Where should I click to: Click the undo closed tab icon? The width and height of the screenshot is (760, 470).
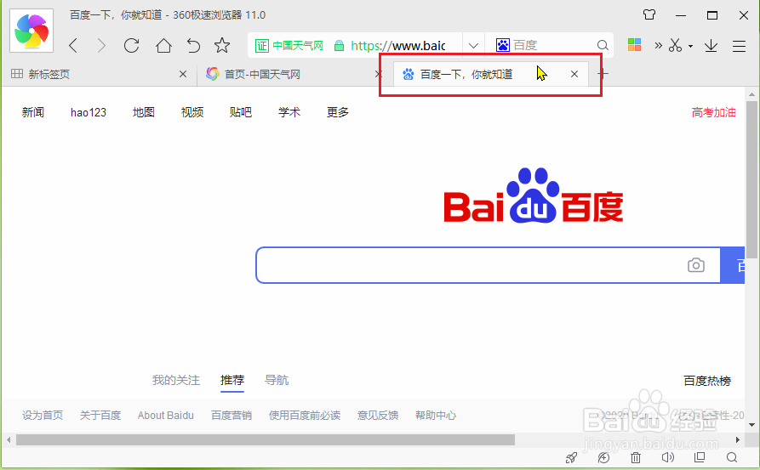pyautogui.click(x=193, y=46)
